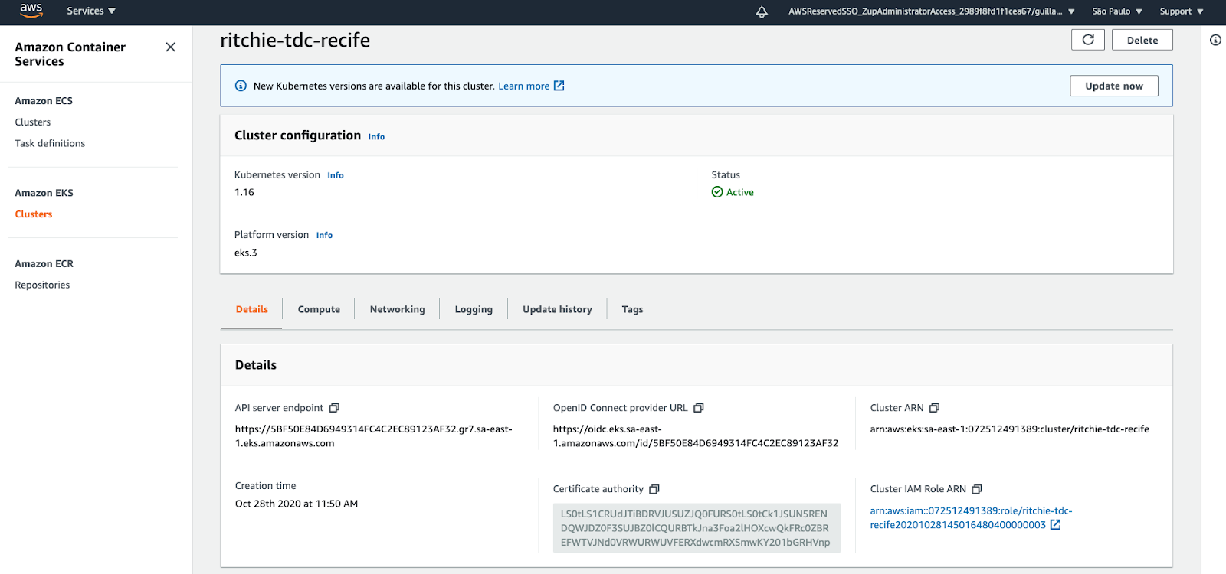The height and width of the screenshot is (574, 1226).
Task: Click external link icon beside Learn more
Action: click(x=559, y=86)
